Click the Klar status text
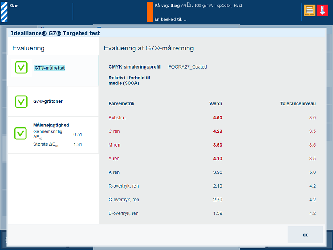 [x=13, y=6]
